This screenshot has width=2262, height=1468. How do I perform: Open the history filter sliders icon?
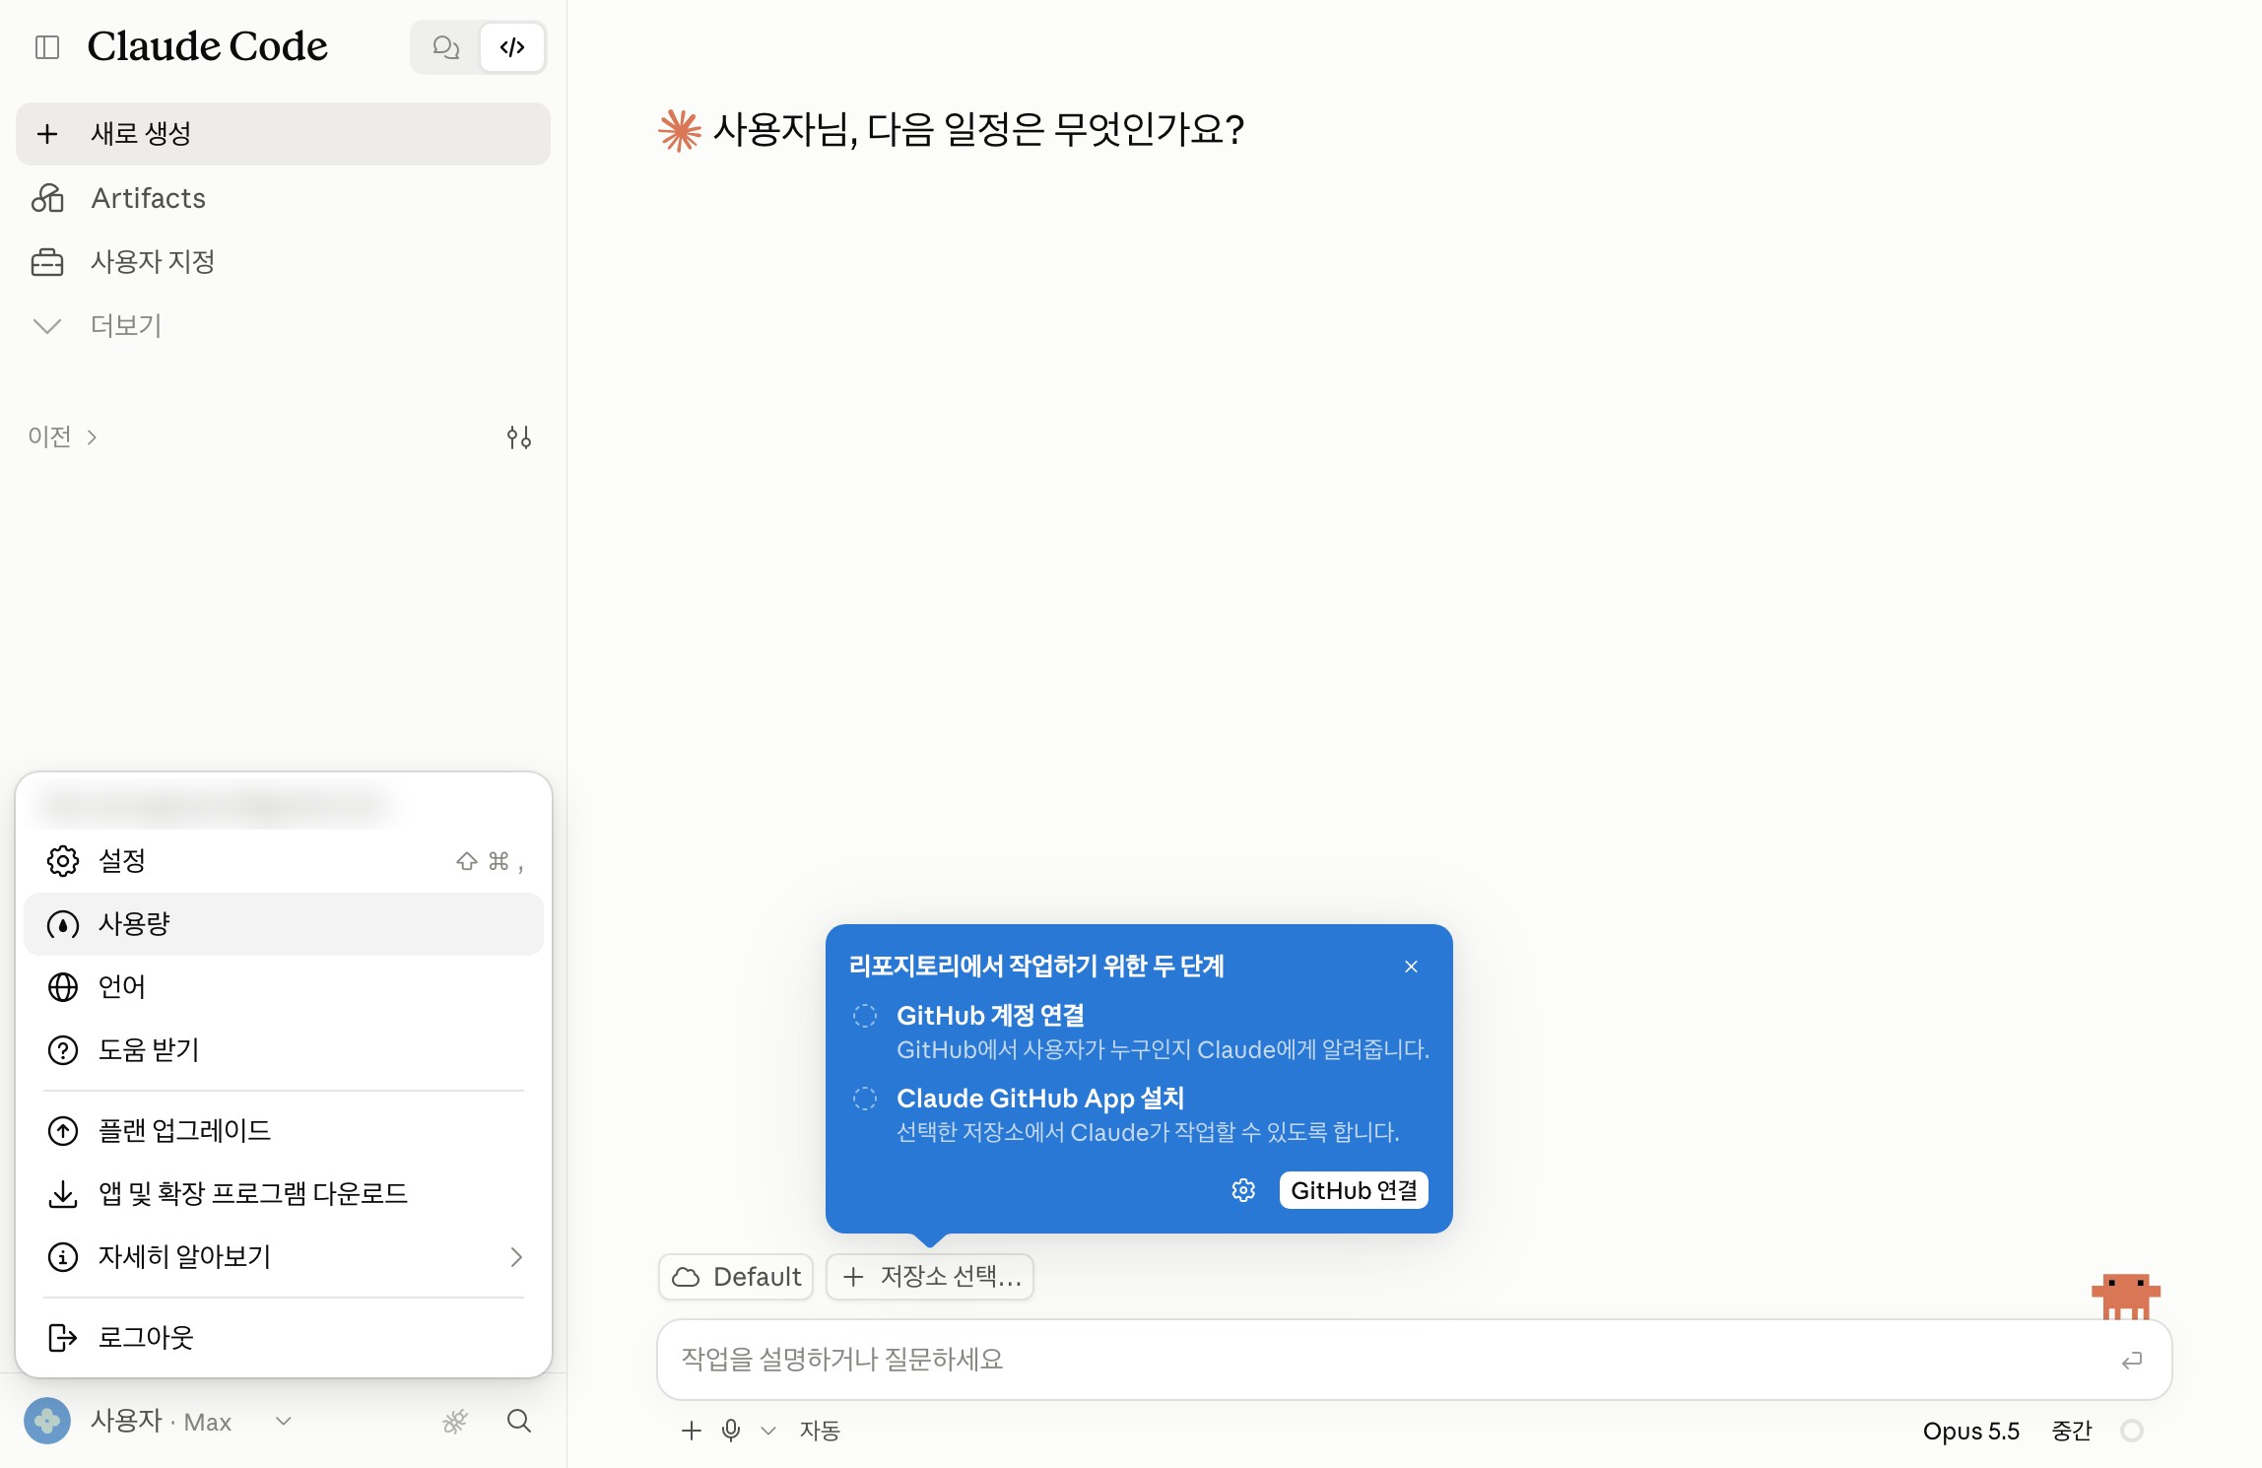pyautogui.click(x=519, y=436)
